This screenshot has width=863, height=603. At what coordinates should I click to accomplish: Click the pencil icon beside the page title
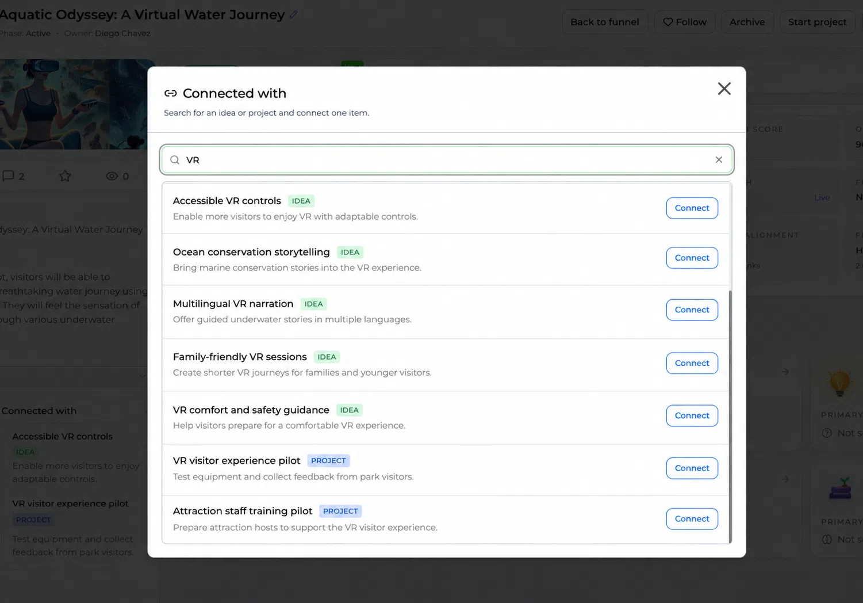(293, 14)
